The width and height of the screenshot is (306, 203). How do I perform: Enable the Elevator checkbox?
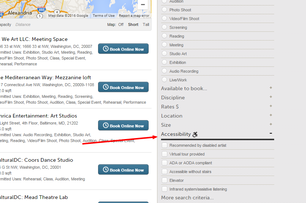tap(164, 180)
